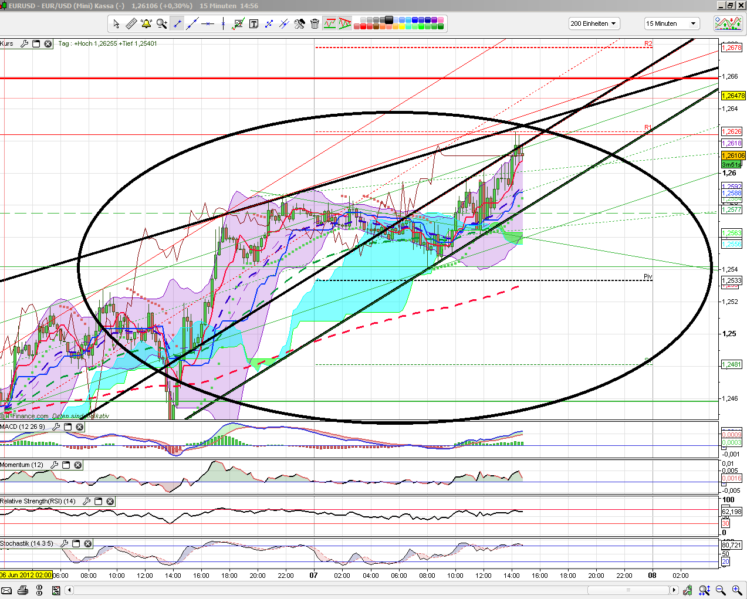The height and width of the screenshot is (599, 747).
Task: Select the extended trend line tool
Action: [192, 23]
